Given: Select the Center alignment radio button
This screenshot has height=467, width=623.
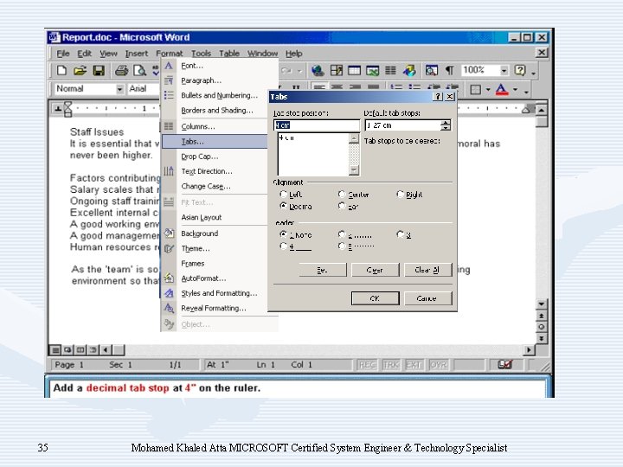Looking at the screenshot, I should click(342, 195).
